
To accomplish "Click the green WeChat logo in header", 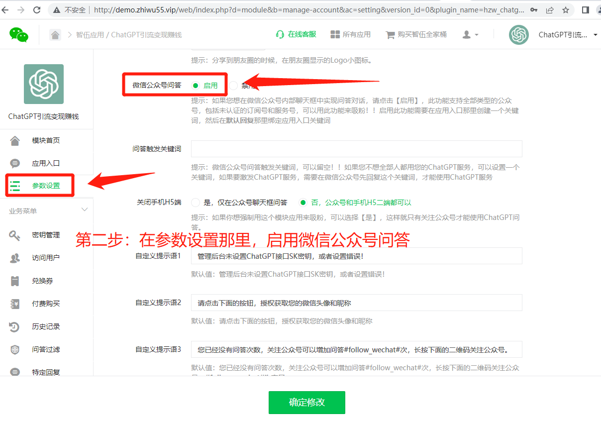I will click(19, 34).
